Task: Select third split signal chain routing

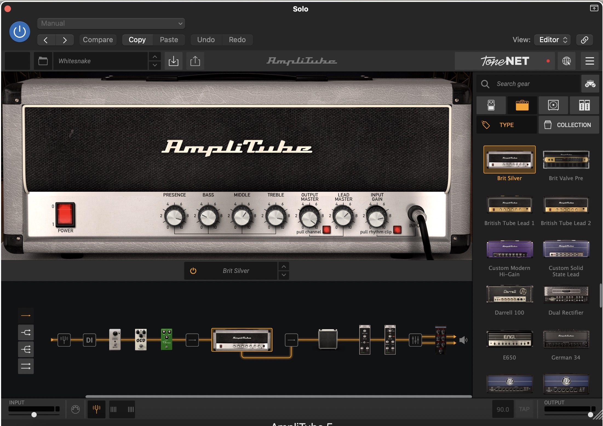Action: [26, 349]
